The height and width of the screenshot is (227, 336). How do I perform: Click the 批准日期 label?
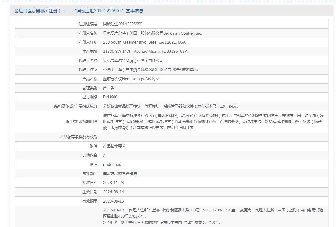tap(90, 183)
